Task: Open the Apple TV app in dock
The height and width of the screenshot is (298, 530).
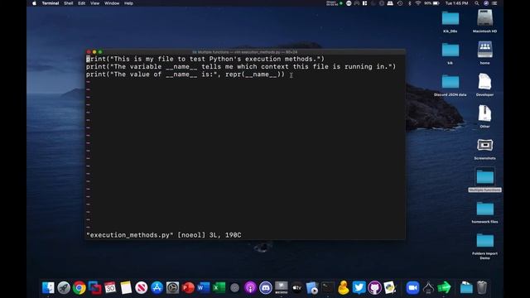Action: [x=296, y=287]
